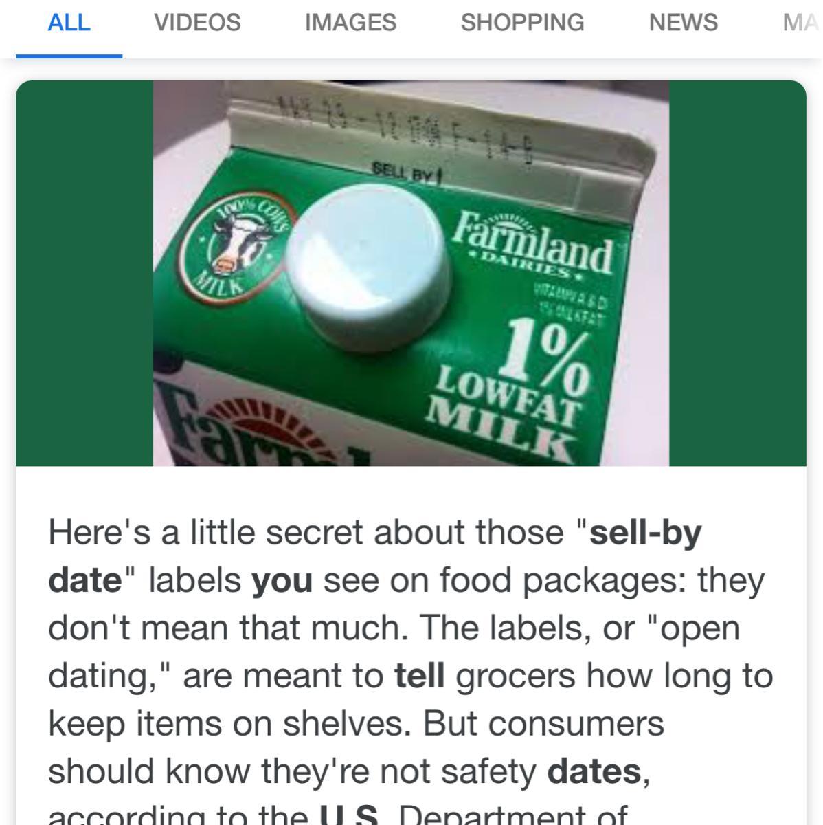Open the Farmland milk carton image
Viewport: 823px width, 825px height.
[x=411, y=273]
